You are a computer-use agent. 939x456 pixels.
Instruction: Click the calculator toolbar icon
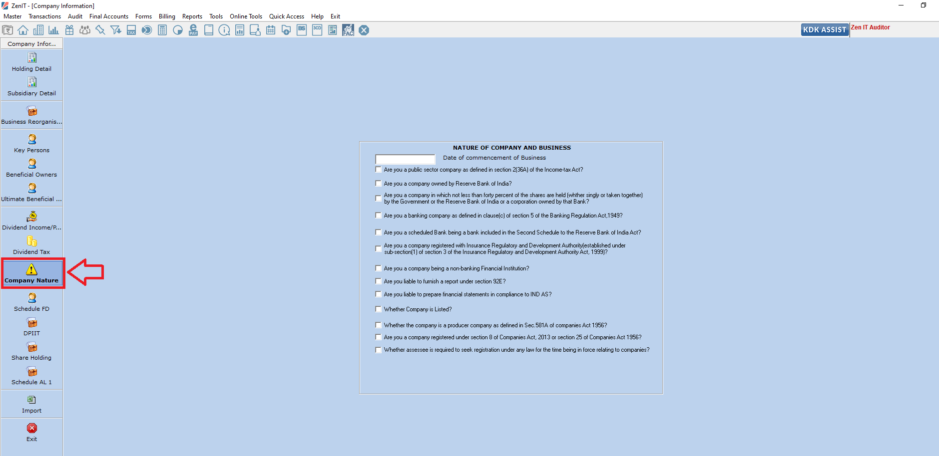pyautogui.click(x=162, y=30)
